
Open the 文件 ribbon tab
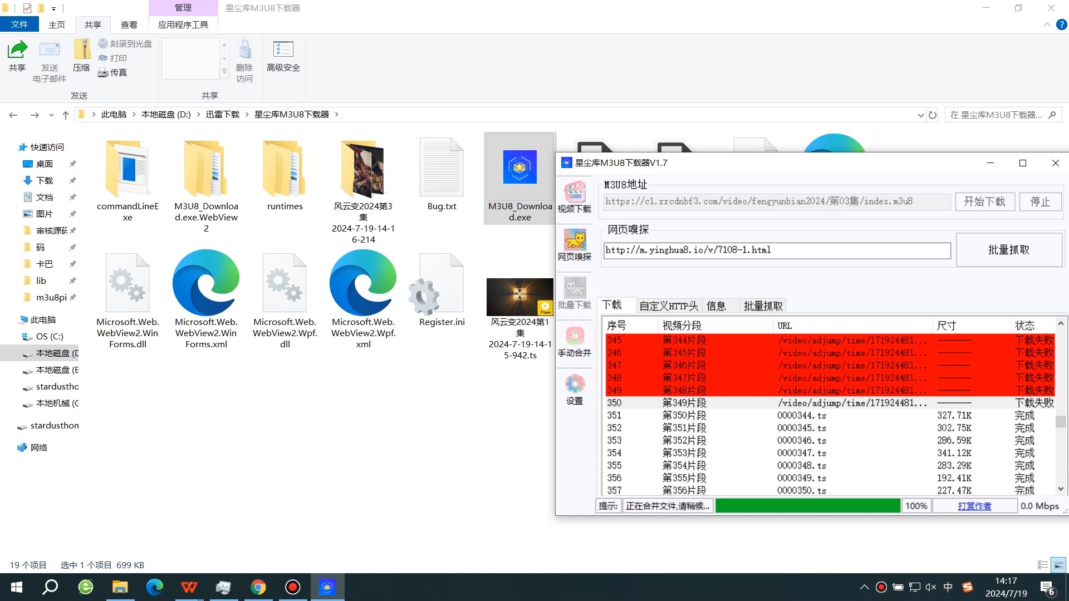coord(19,24)
